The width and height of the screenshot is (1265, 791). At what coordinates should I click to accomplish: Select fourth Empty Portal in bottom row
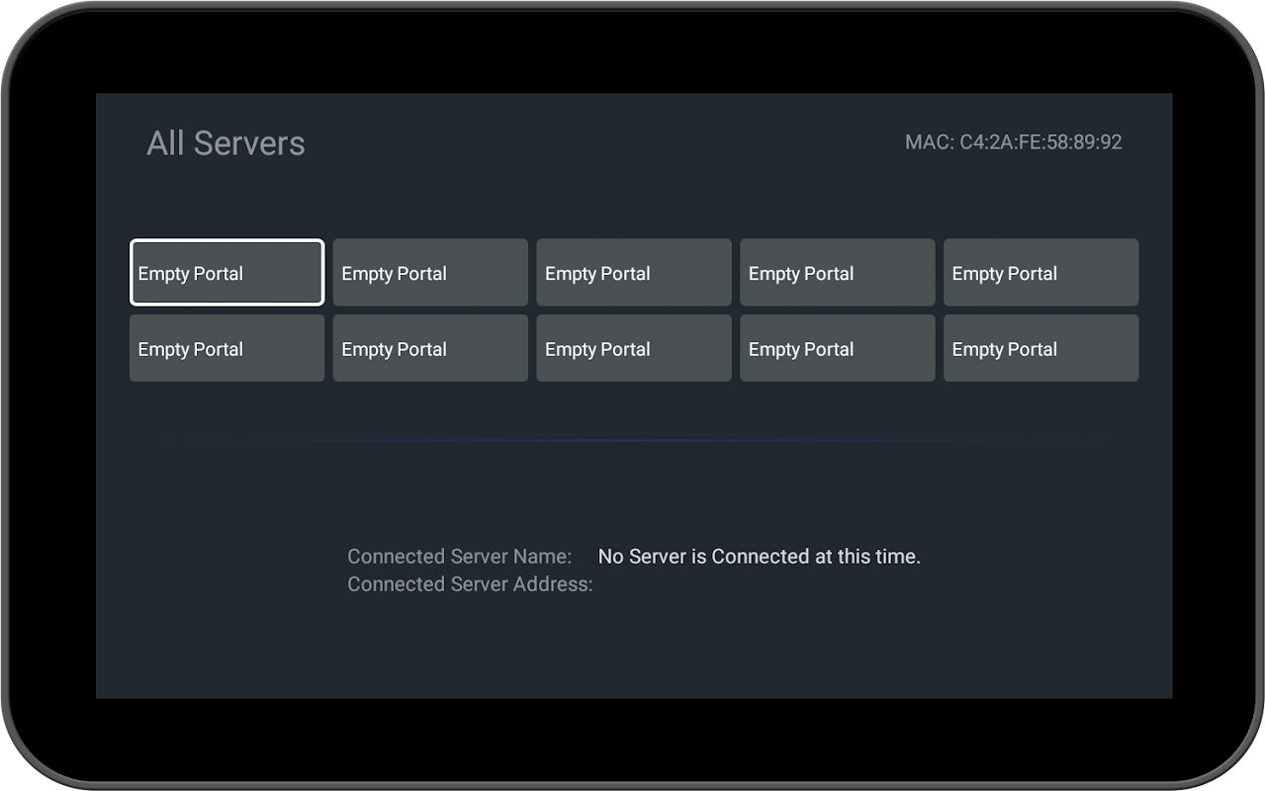838,348
